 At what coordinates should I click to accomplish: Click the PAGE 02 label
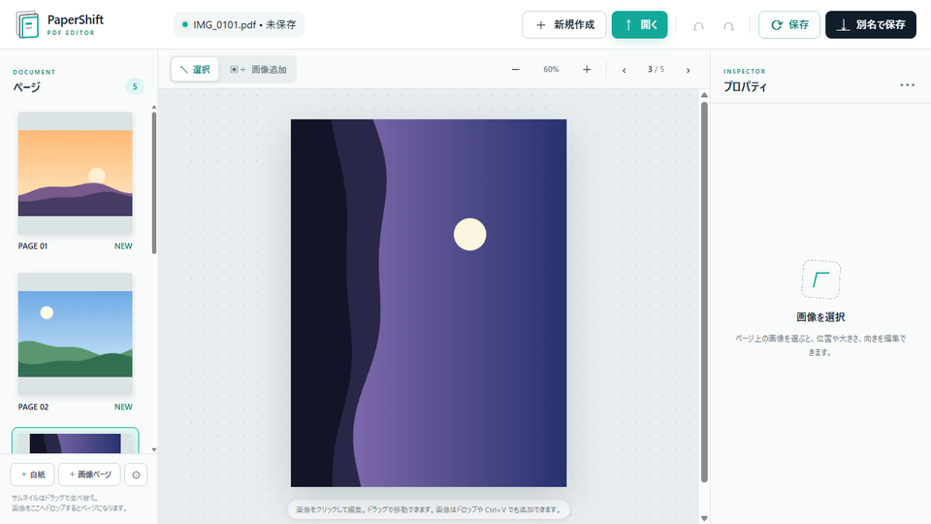(33, 407)
